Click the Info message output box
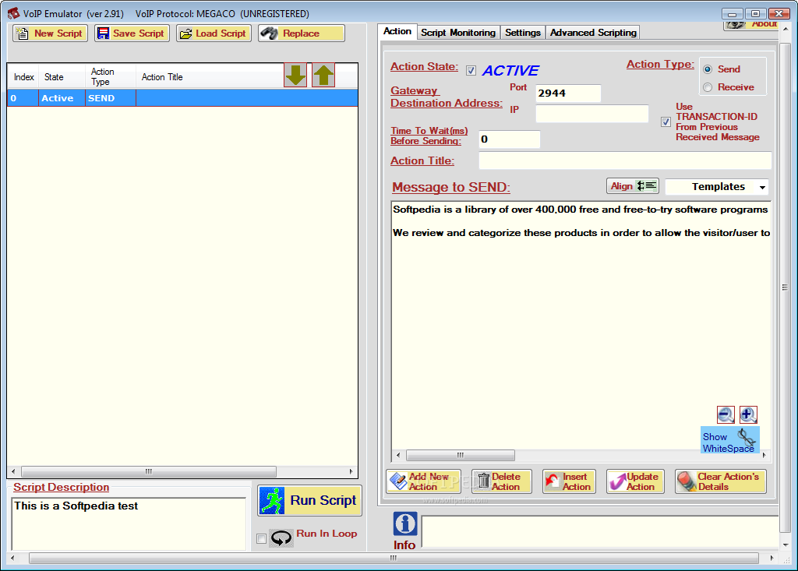 pyautogui.click(x=600, y=532)
